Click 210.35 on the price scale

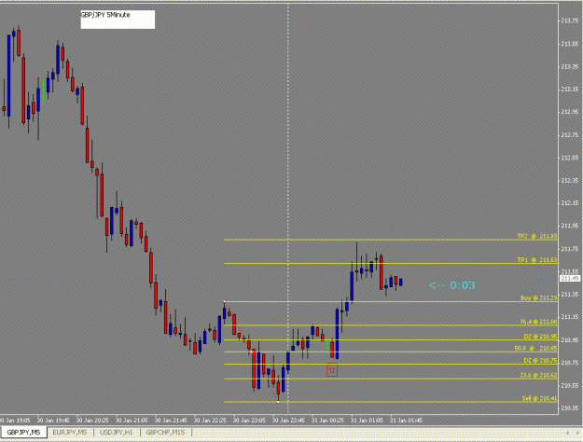[570, 408]
